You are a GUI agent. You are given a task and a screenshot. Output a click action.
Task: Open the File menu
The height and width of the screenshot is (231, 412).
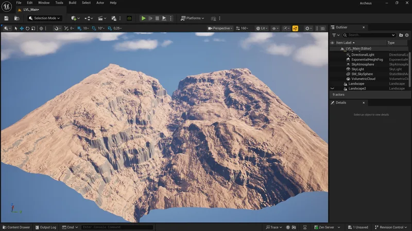coord(19,3)
